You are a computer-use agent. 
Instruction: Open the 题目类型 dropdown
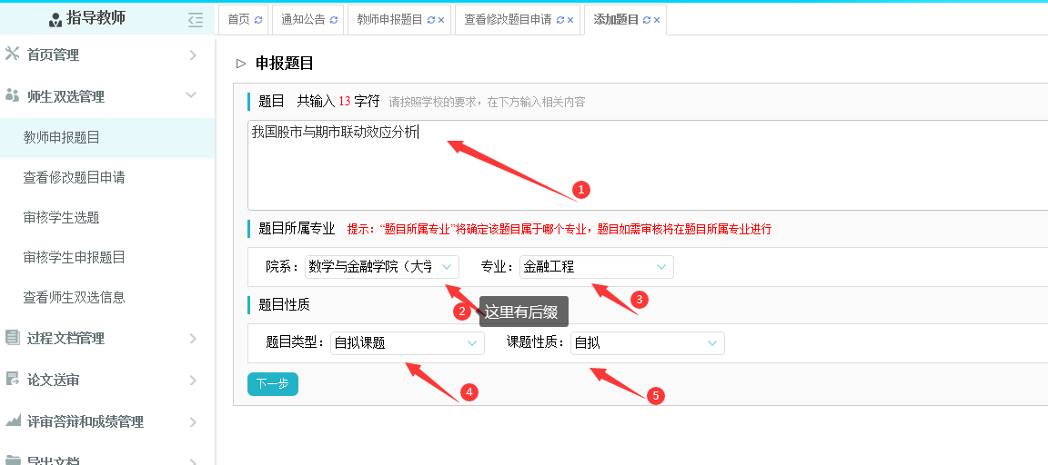[x=407, y=343]
